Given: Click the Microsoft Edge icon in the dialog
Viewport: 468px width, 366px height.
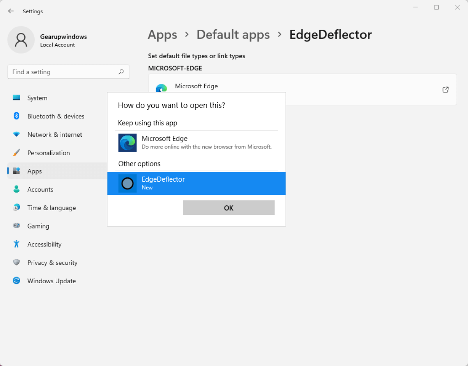Looking at the screenshot, I should pos(128,143).
